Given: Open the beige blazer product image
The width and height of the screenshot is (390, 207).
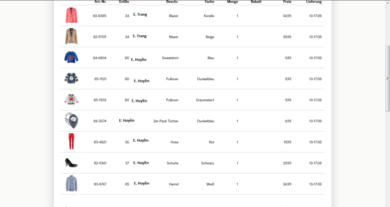Looking at the screenshot, I should (x=71, y=36).
